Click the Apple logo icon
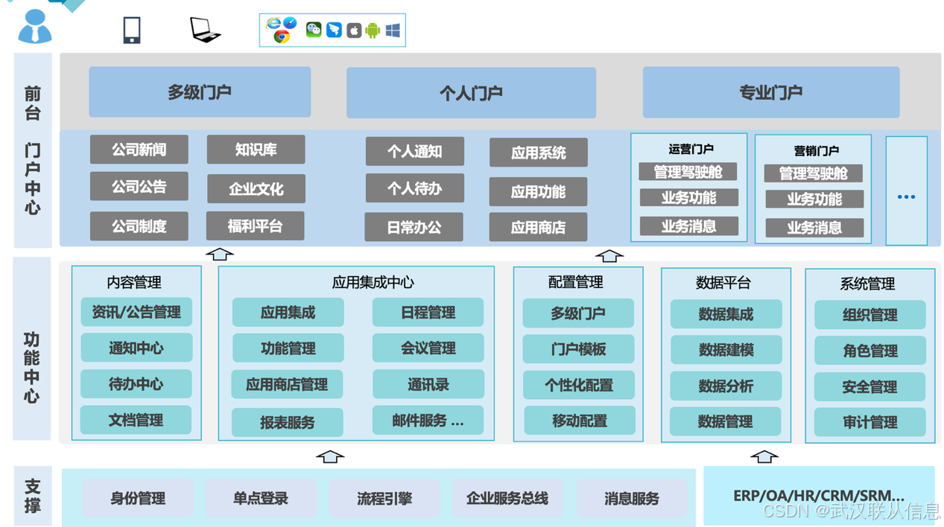This screenshot has height=527, width=944. (354, 31)
